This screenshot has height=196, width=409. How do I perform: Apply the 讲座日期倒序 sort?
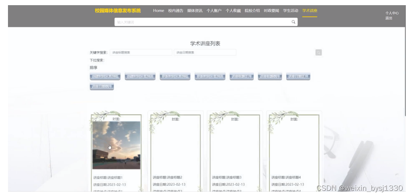click(102, 86)
